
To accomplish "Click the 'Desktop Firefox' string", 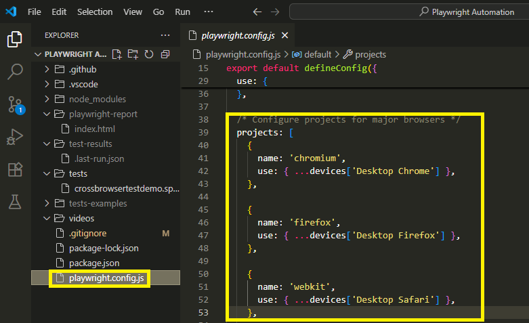I will tap(396, 235).
